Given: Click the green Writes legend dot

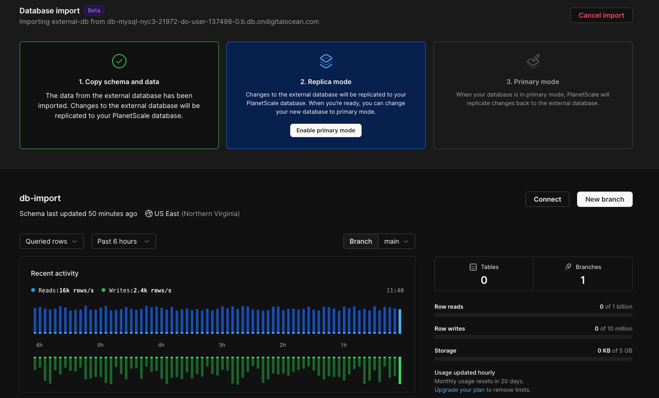Looking at the screenshot, I should point(103,290).
